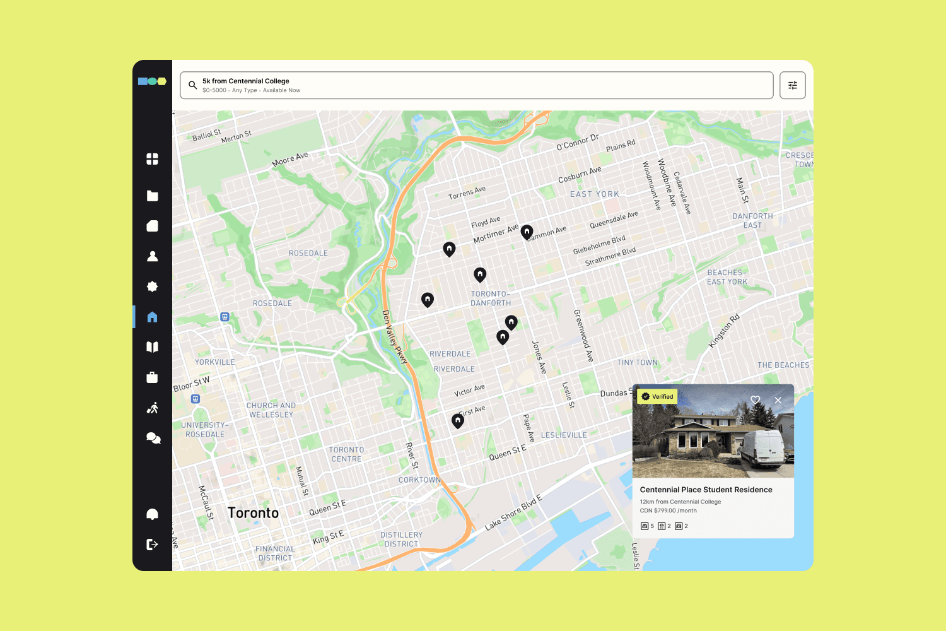Favorite the listing with the heart icon
Screen dimensions: 946x631
coord(755,400)
